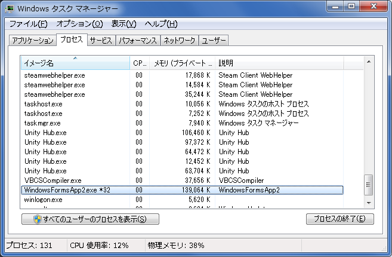The height and width of the screenshot is (257, 392).
Task: Minimize the Task Manager window
Action: pos(335,6)
